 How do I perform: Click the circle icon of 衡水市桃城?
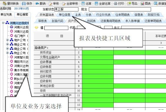pos(11,70)
